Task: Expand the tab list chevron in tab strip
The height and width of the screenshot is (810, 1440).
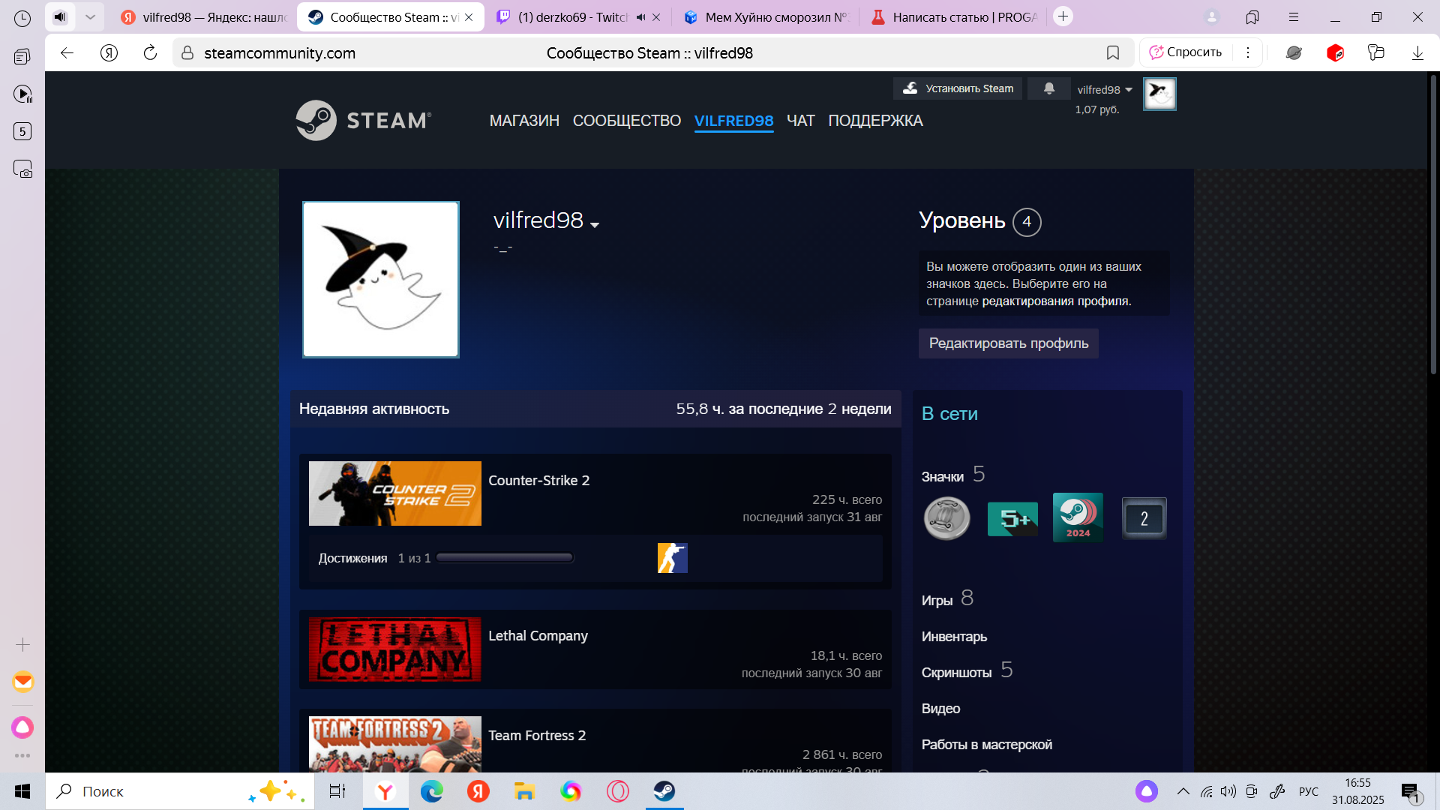Action: tap(90, 16)
